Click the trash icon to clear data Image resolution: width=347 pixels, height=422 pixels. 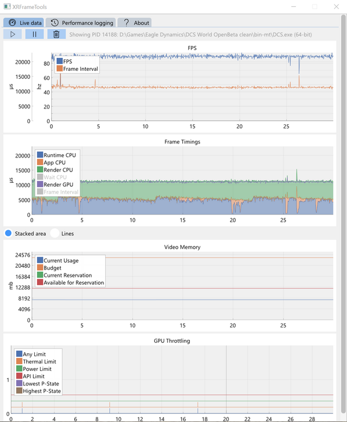pos(56,34)
